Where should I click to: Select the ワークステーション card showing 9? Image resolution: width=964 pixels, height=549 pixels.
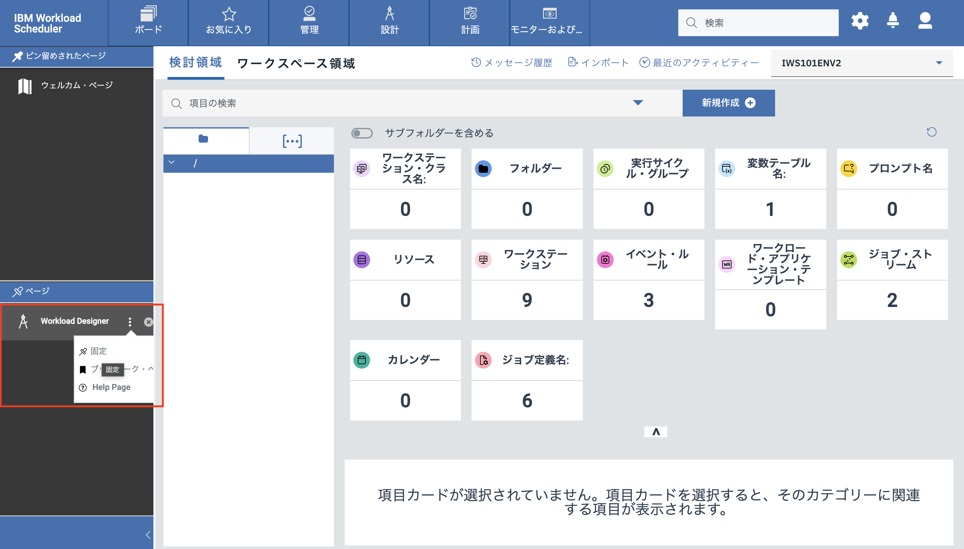527,280
